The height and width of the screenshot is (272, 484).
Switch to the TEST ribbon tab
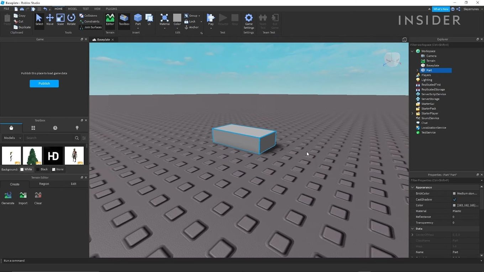(86, 9)
